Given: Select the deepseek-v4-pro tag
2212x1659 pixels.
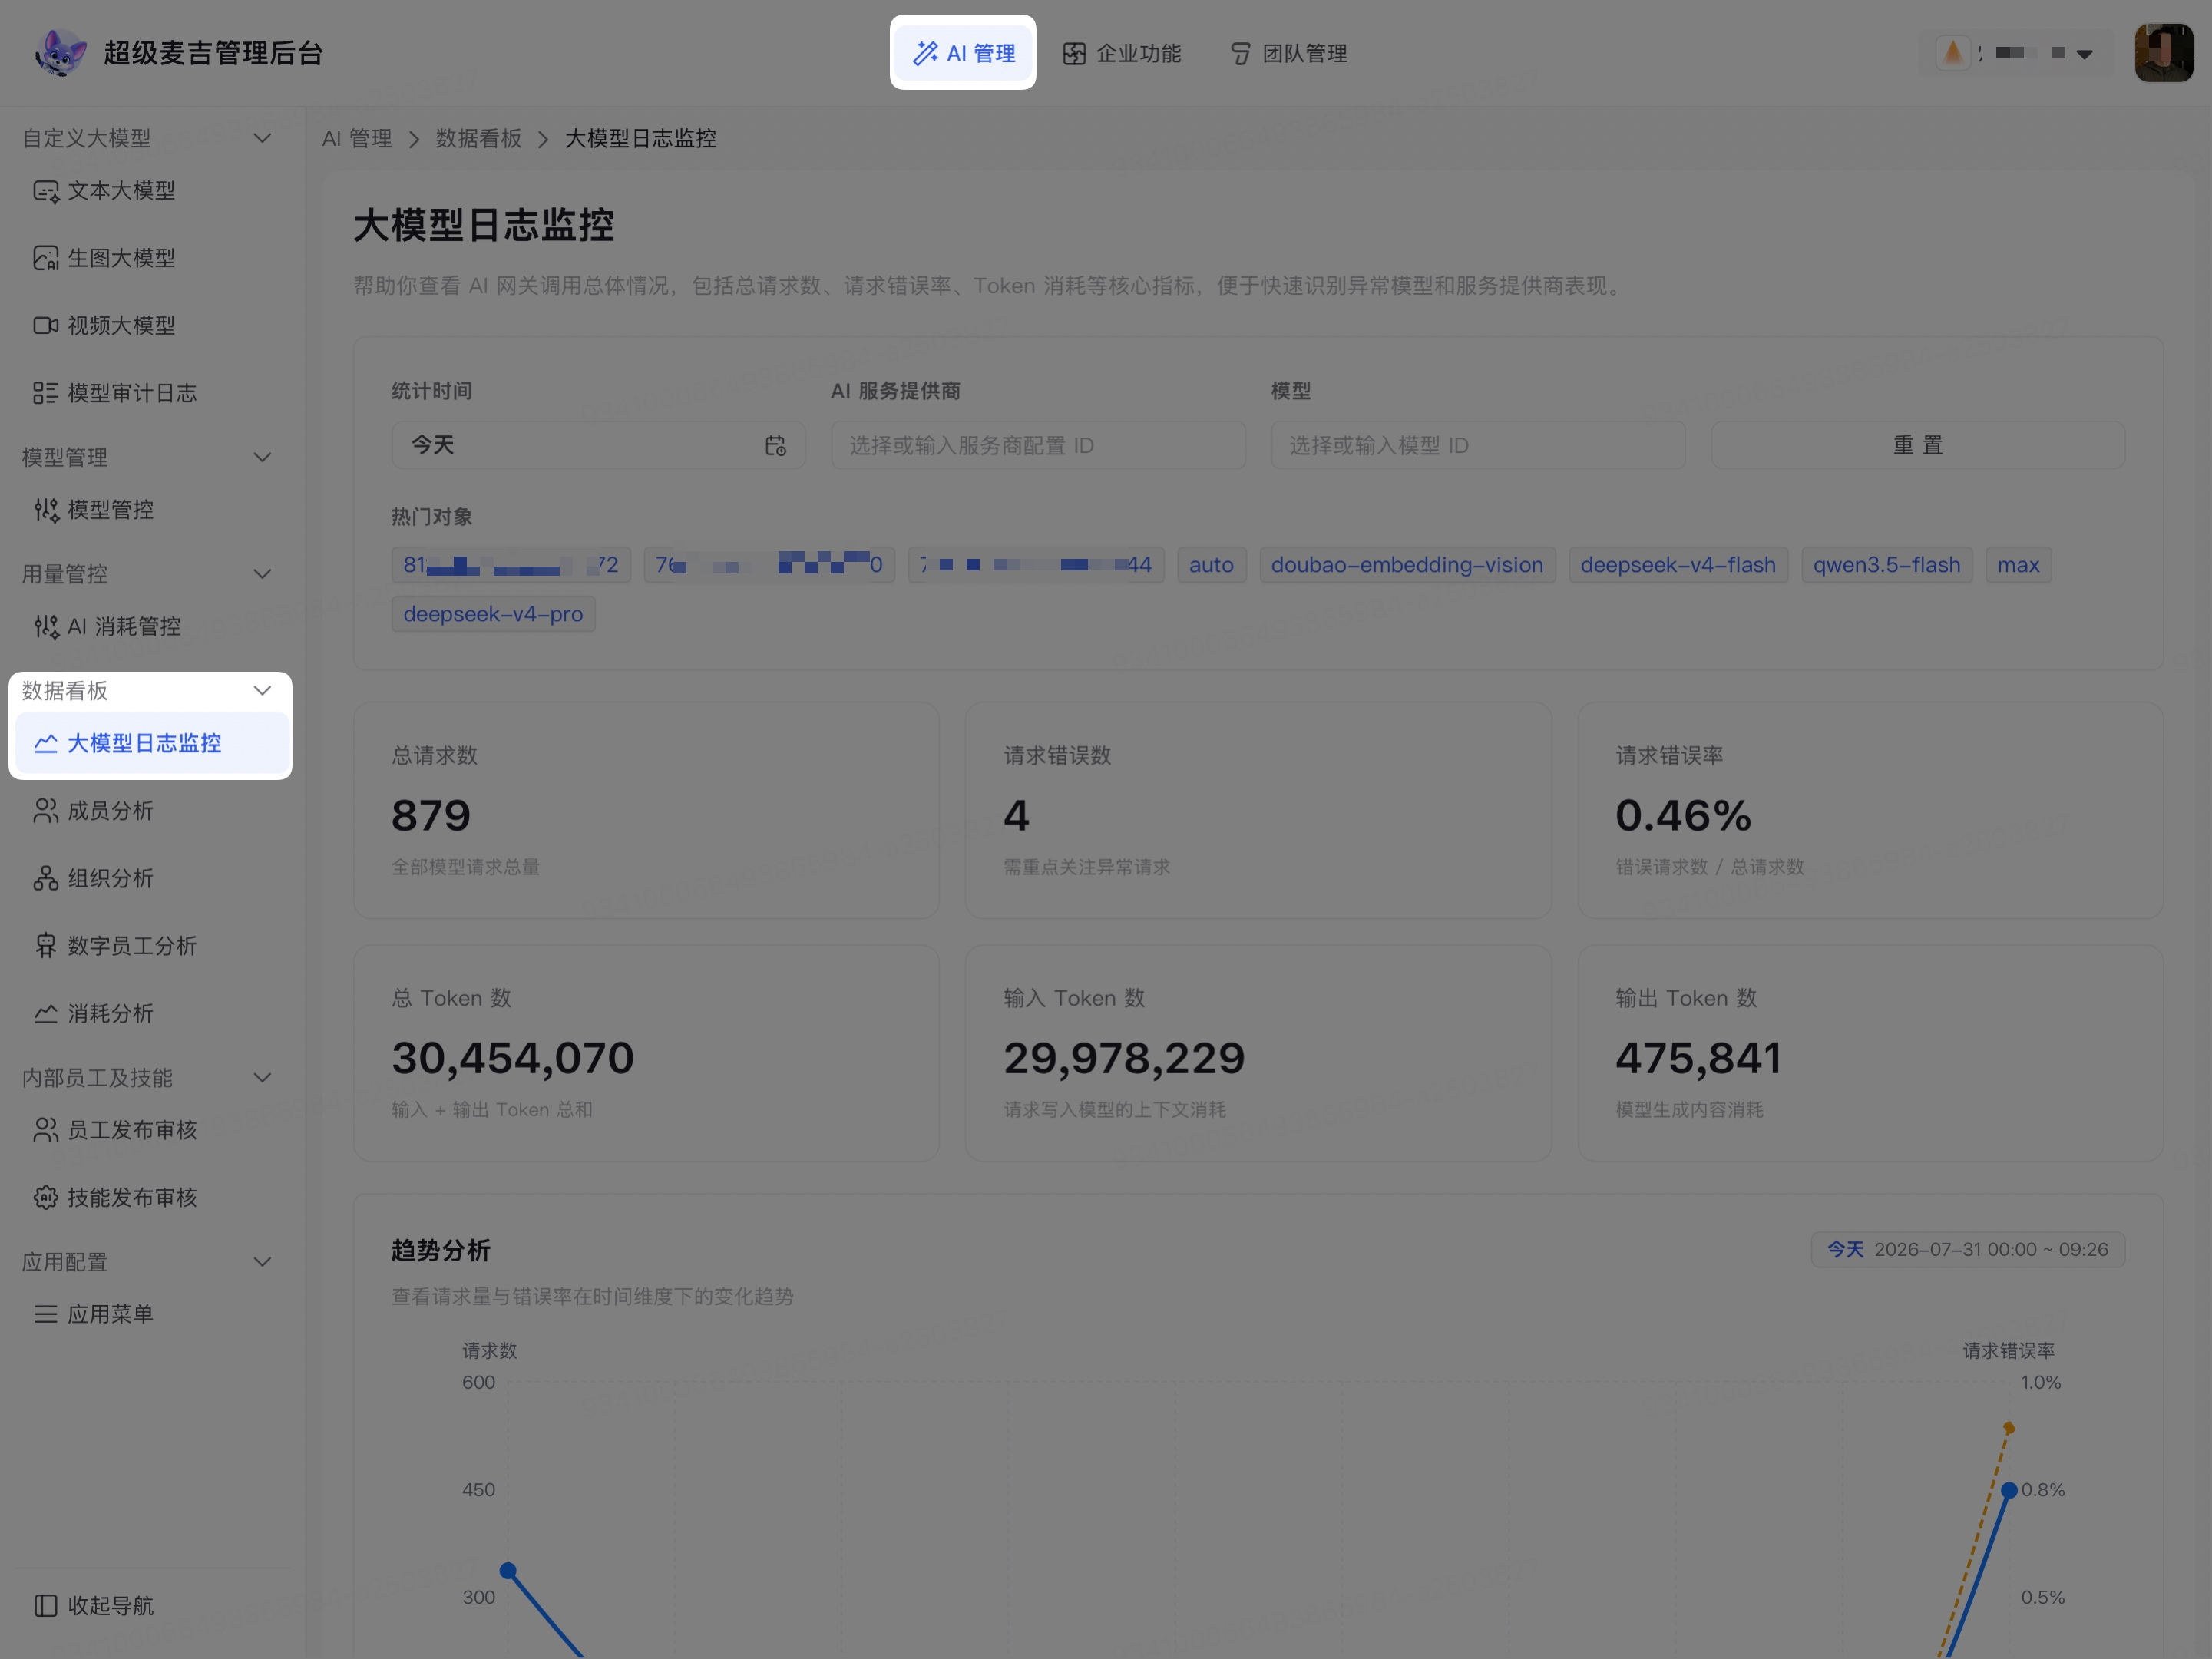Looking at the screenshot, I should pyautogui.click(x=493, y=615).
